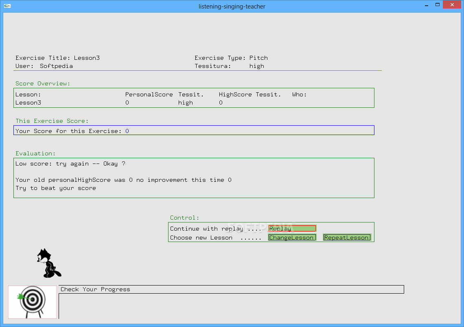Click the 'Tessitura: high' label

coord(229,66)
